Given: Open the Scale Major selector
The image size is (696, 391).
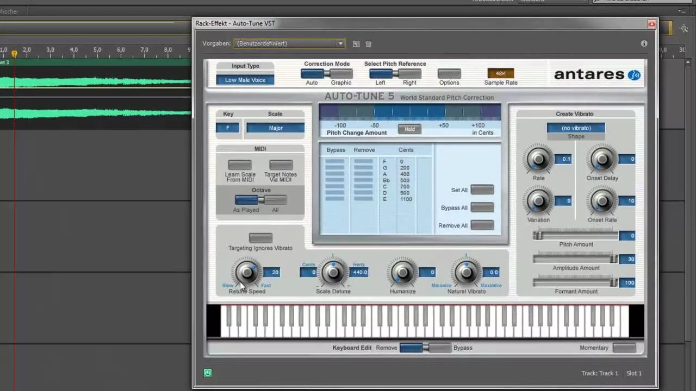Looking at the screenshot, I should 275,128.
